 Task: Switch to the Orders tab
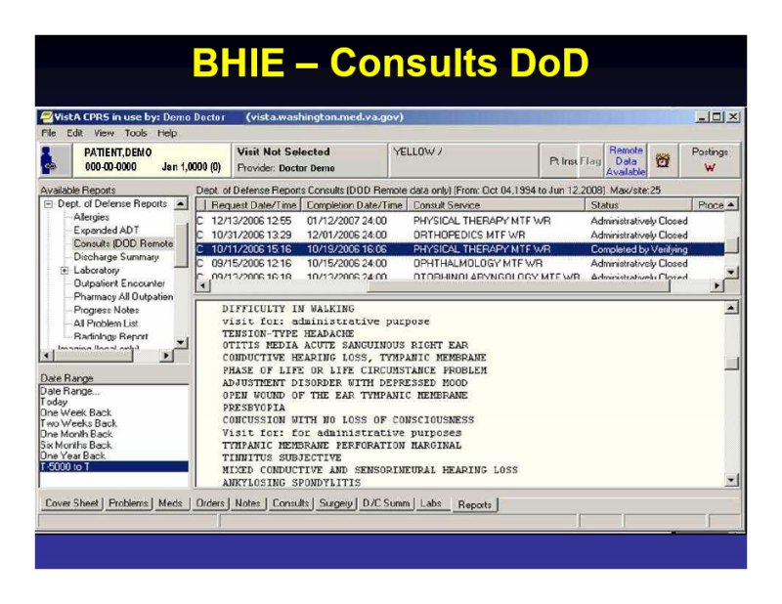click(210, 503)
